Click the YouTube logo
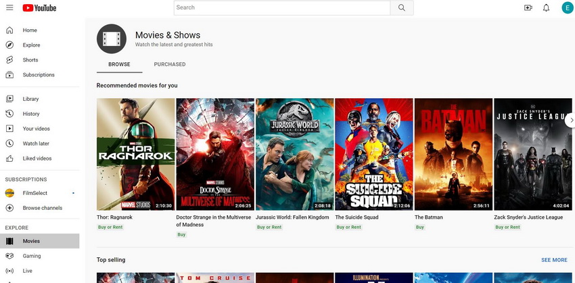This screenshot has height=283, width=575. point(39,7)
